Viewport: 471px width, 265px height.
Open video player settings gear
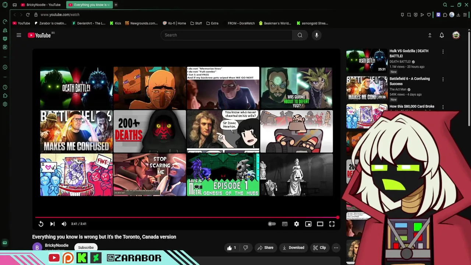pos(297,224)
